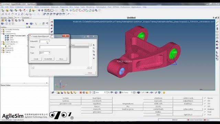Viewport: 220px width, 124px height.
Task: Expand the Property tree node
Action: (1, 50)
